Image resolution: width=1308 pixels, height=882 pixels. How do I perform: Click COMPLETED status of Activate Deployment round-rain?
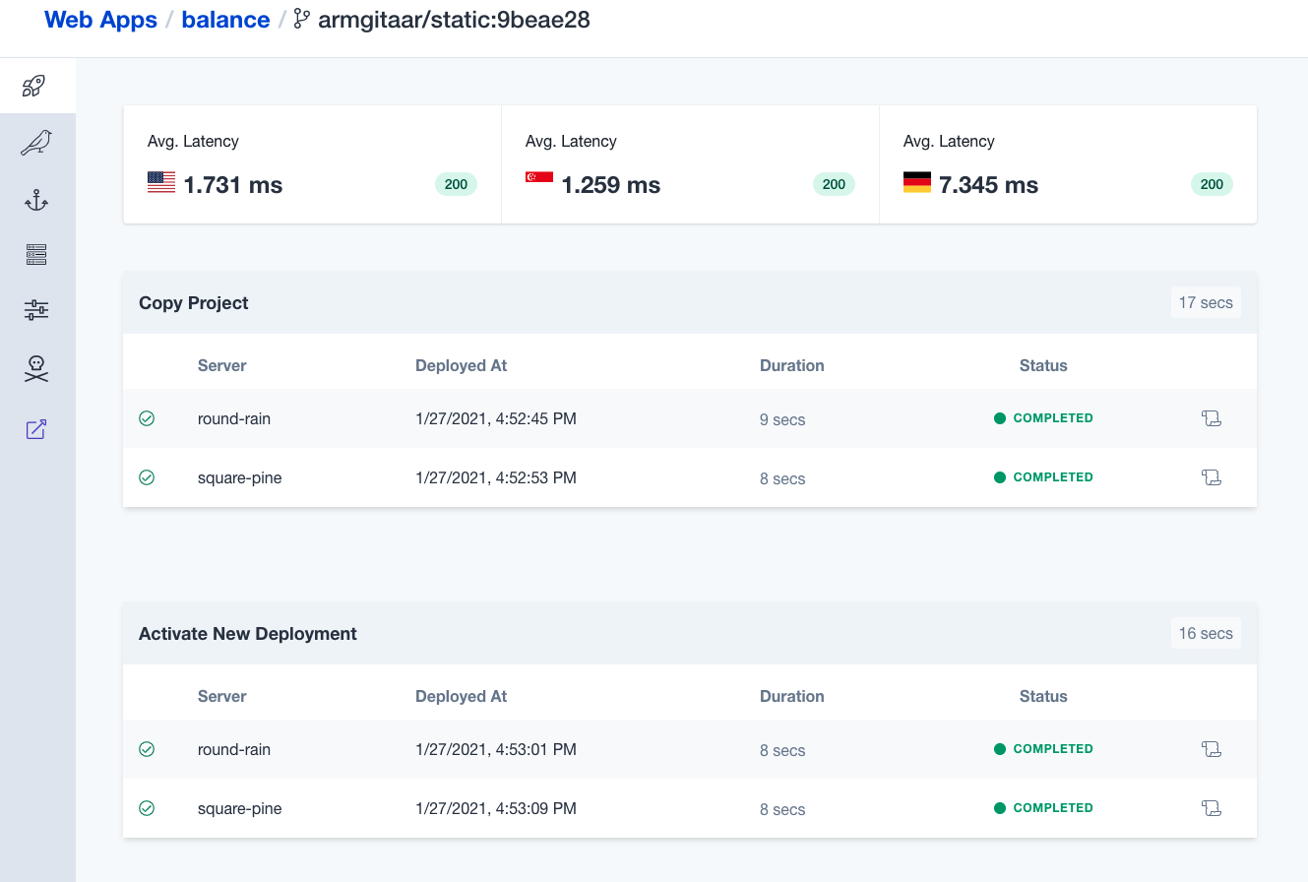tap(1043, 749)
